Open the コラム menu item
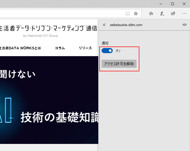The image size is (190, 151). 60,48
